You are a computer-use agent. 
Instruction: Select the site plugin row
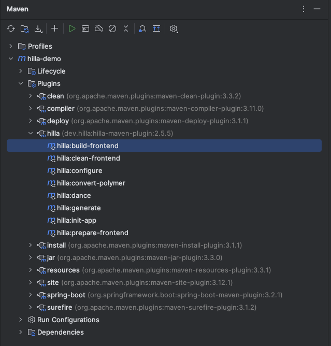[x=164, y=282]
